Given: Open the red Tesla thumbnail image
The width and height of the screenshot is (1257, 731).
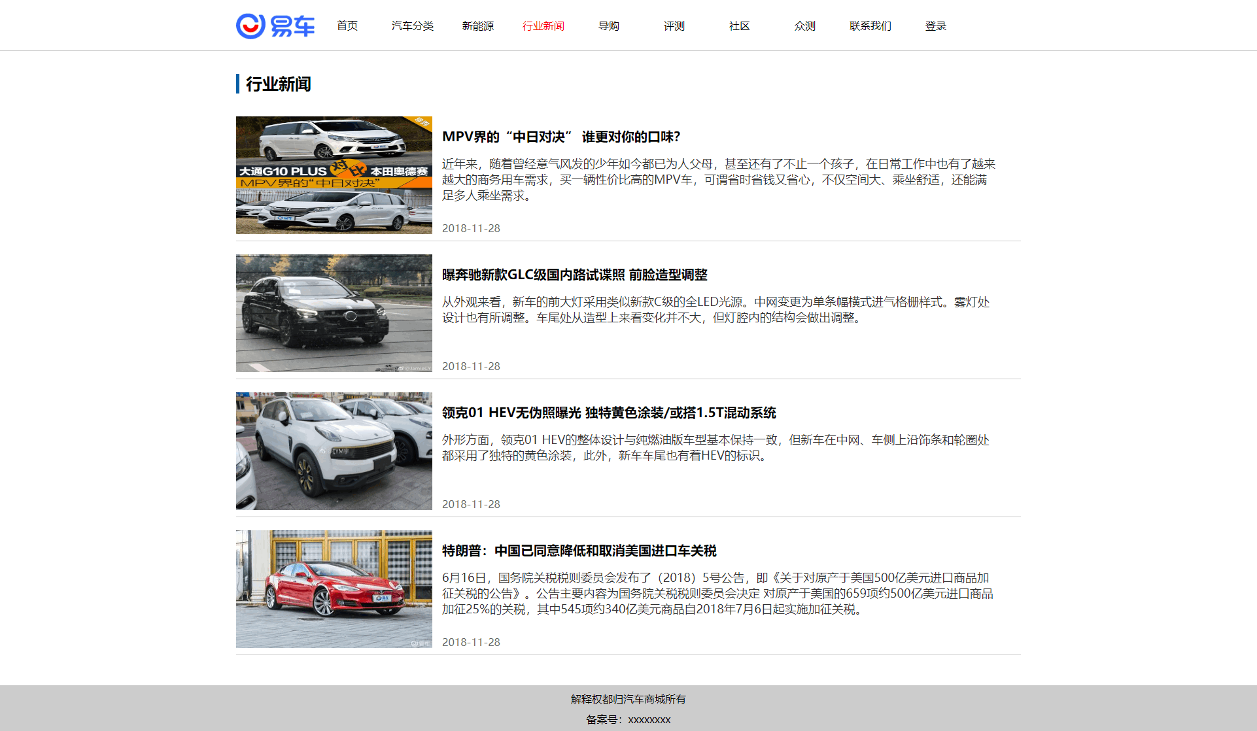Looking at the screenshot, I should coord(334,589).
